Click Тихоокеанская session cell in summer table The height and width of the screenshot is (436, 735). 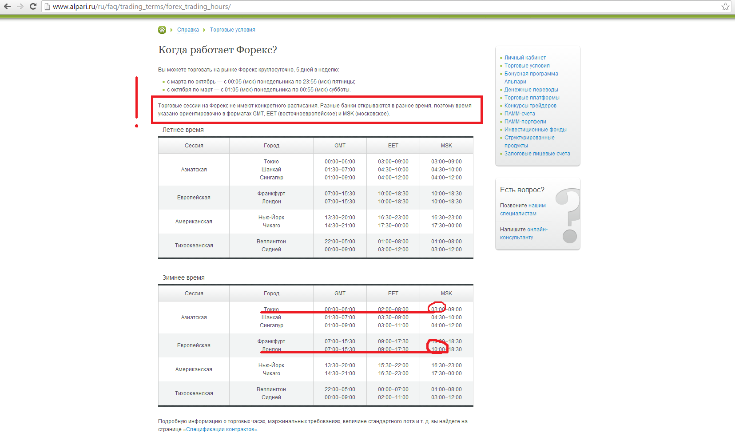(194, 246)
